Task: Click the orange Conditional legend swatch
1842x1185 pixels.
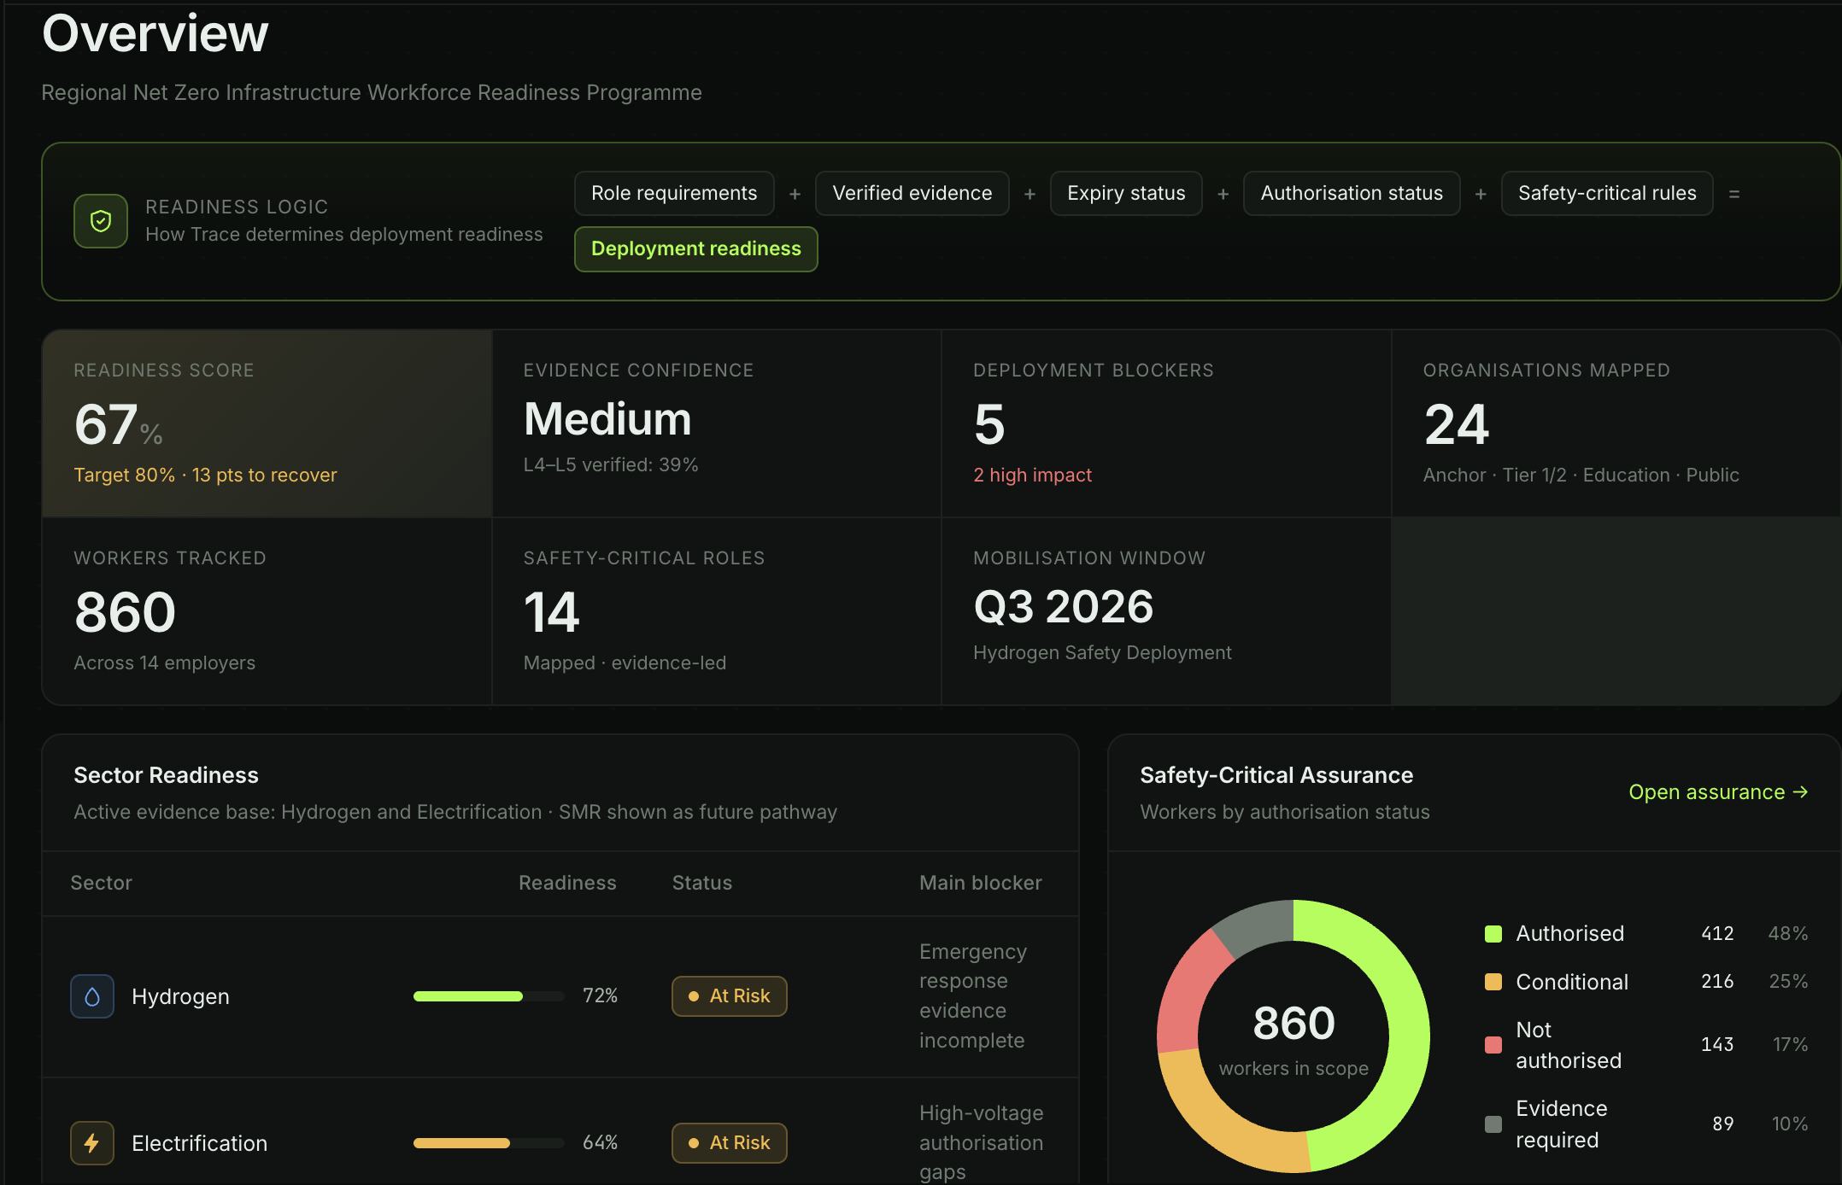Action: pos(1493,982)
